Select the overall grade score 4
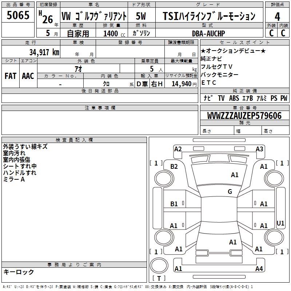 pos(277,16)
